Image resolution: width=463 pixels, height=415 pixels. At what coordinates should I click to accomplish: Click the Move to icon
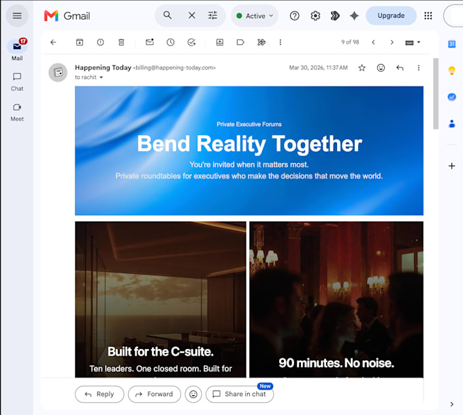click(220, 42)
